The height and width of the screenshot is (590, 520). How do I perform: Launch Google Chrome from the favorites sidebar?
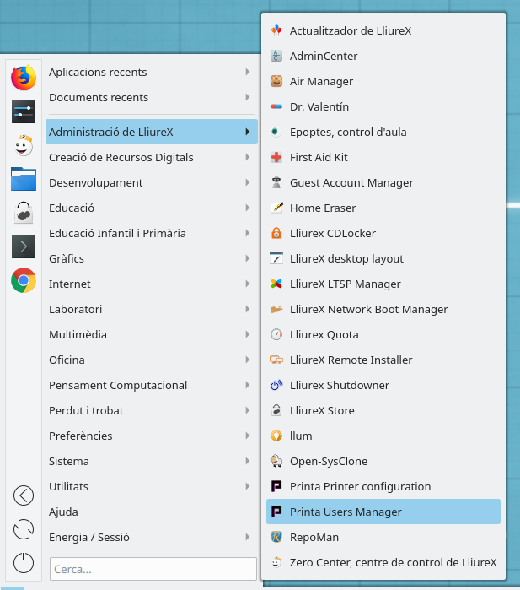(24, 280)
